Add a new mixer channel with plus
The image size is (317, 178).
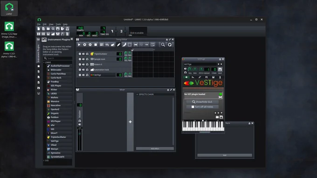tap(130, 122)
